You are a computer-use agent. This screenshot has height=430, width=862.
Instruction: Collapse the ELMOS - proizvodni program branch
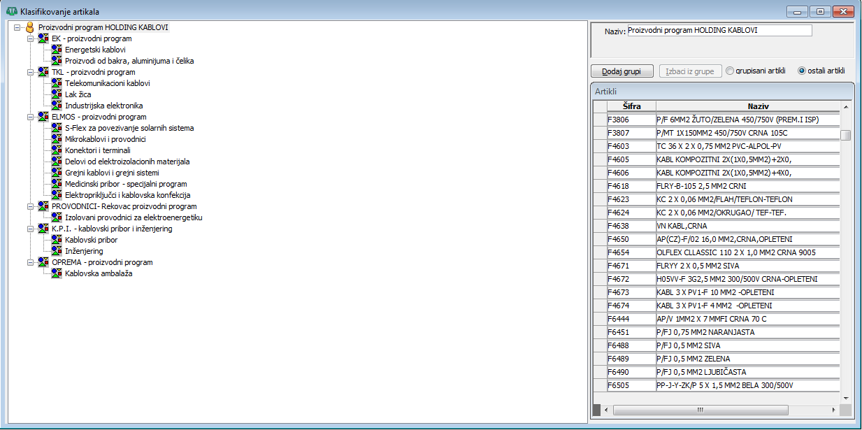pos(30,117)
